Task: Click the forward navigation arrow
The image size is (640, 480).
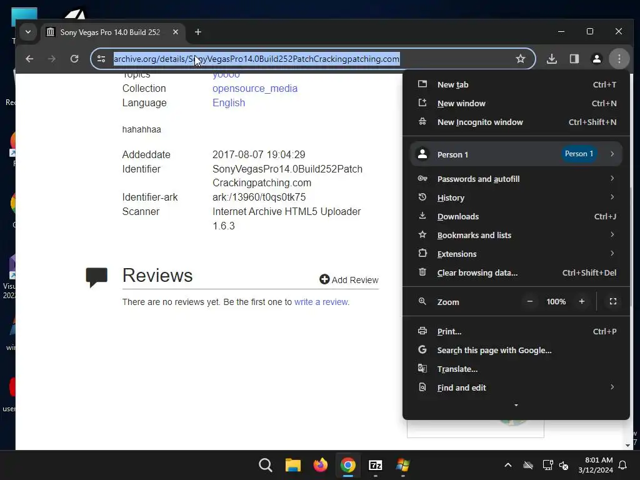Action: pos(51,59)
